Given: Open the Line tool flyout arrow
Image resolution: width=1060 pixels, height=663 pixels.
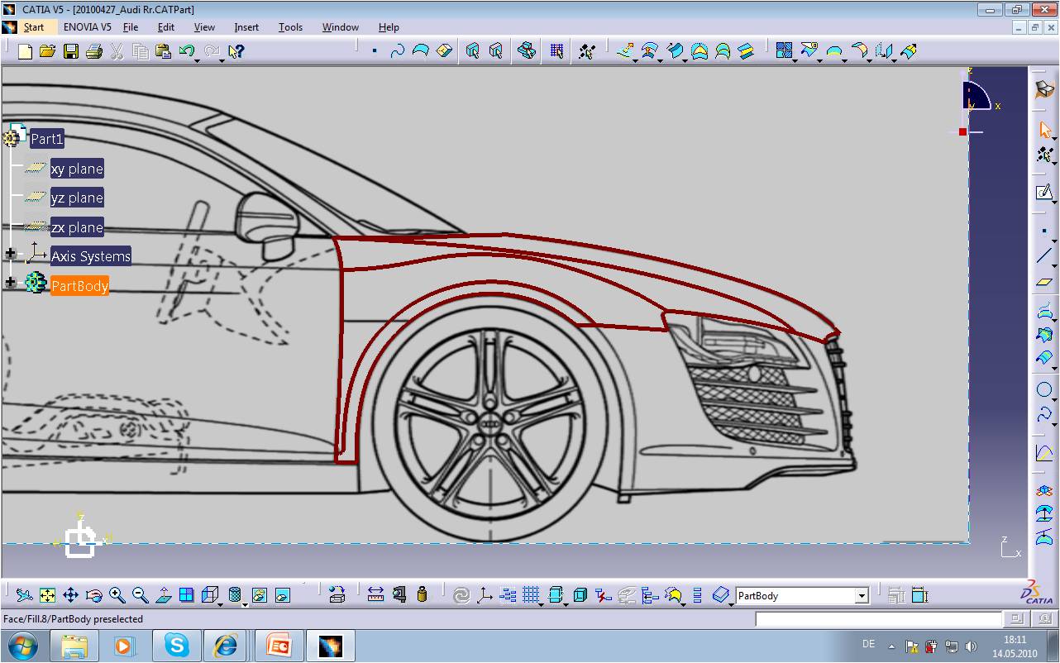Looking at the screenshot, I should click(1054, 265).
